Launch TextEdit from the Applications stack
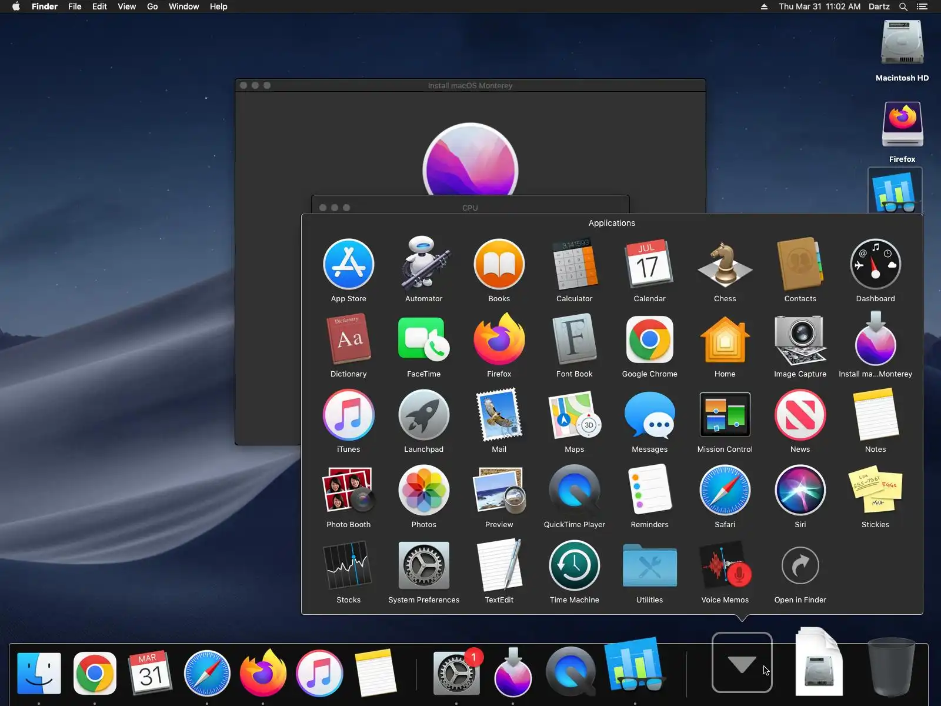 coord(499,565)
